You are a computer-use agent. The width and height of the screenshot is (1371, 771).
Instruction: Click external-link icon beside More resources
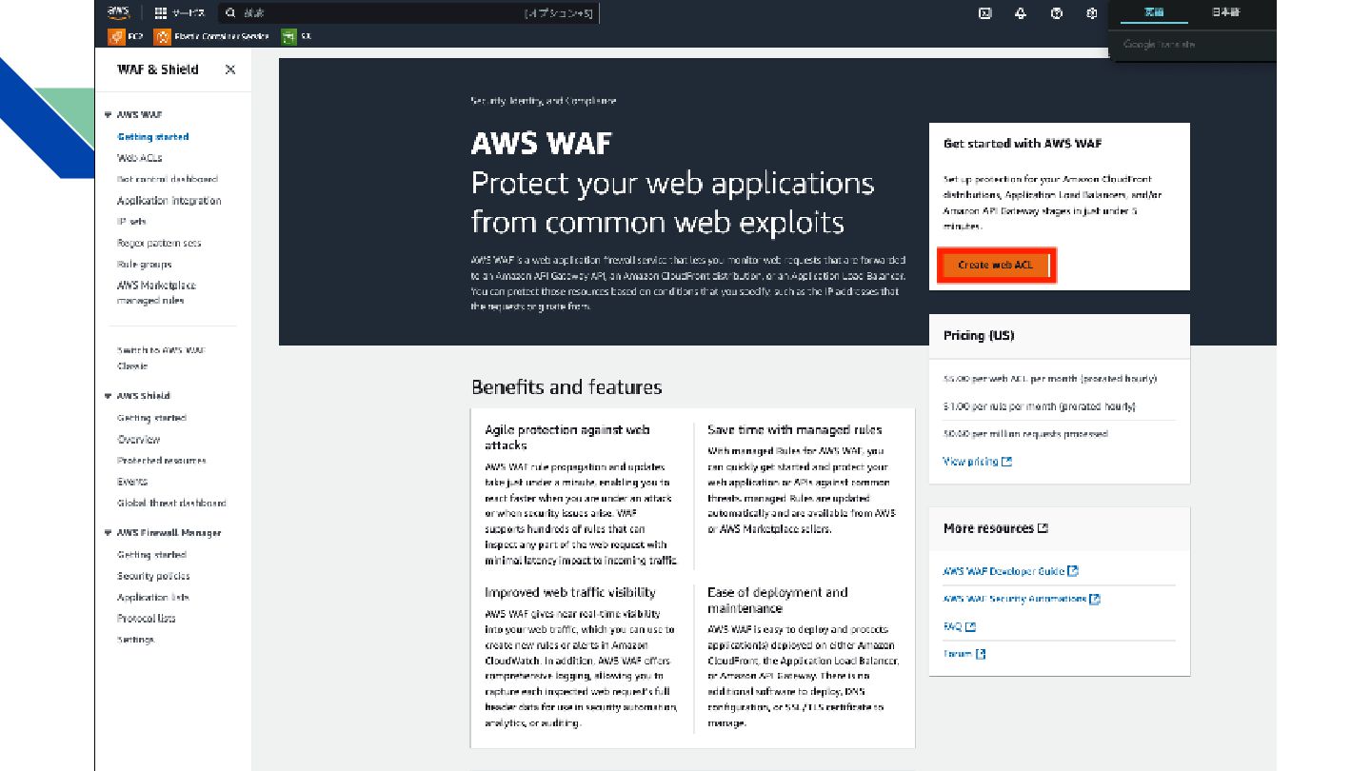(1043, 528)
